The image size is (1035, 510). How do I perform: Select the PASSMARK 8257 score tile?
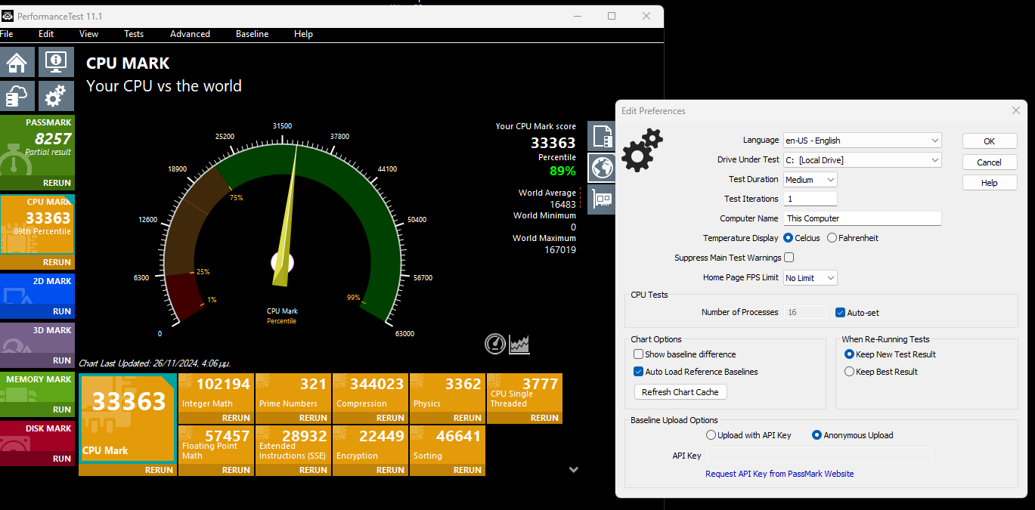tap(37, 147)
